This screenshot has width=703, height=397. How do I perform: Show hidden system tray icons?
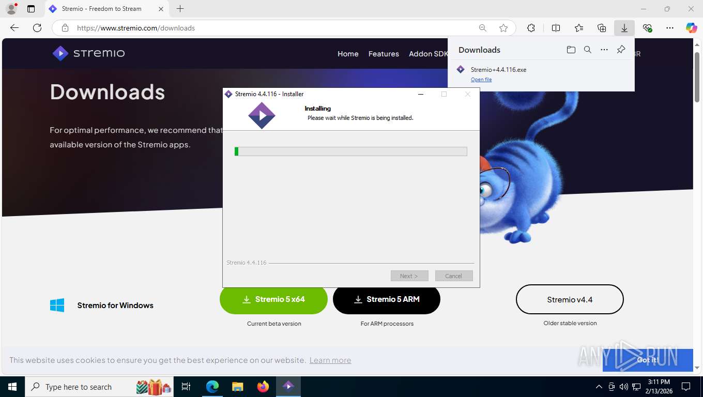point(599,387)
